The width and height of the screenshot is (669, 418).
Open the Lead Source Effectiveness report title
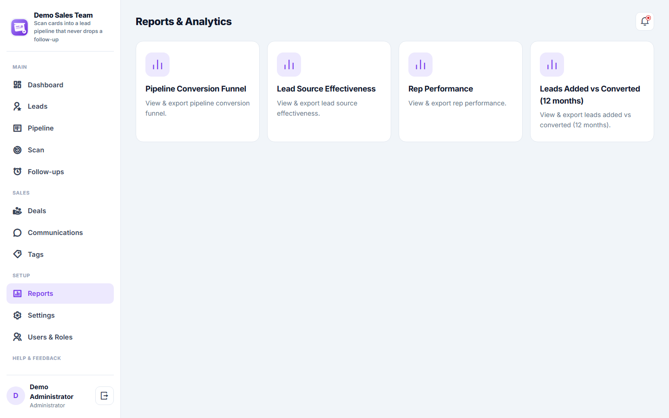tap(326, 89)
